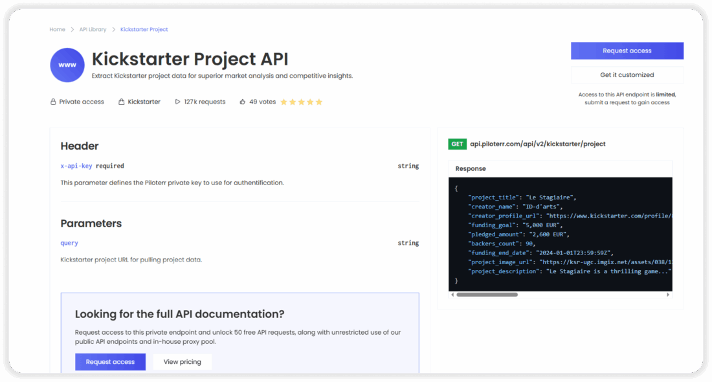Click the x-api-key header name
Image resolution: width=712 pixels, height=382 pixels.
pos(76,166)
